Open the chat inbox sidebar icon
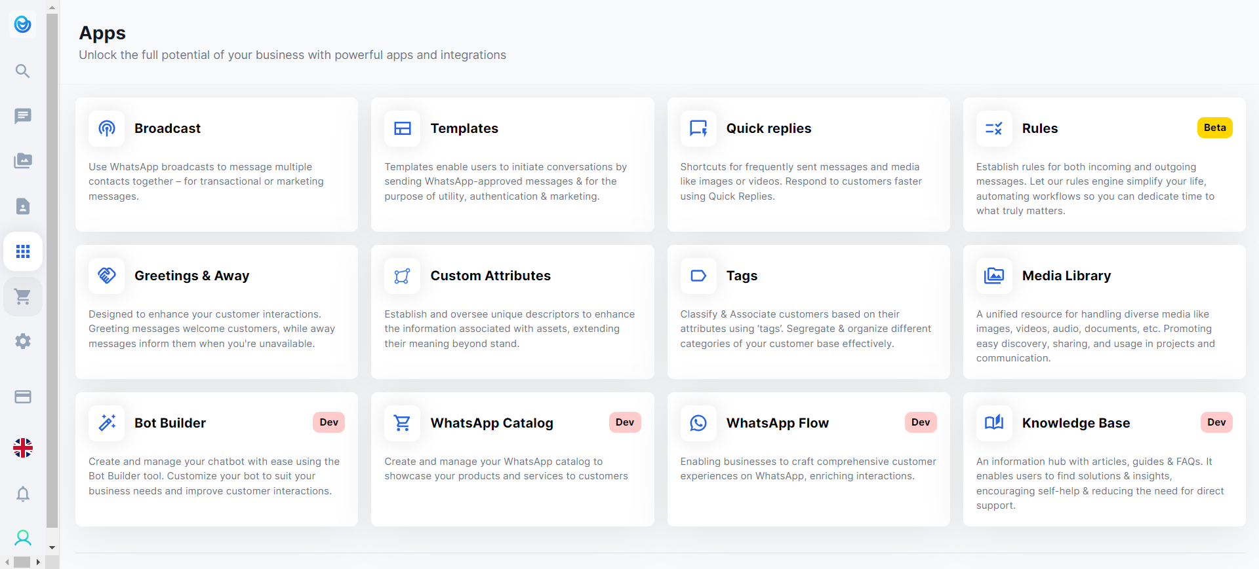1259x569 pixels. point(23,116)
